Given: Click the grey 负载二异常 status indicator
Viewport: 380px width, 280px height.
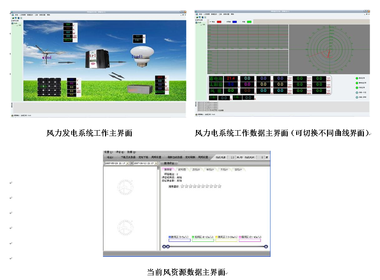Looking at the screenshot, I should click(x=357, y=97).
